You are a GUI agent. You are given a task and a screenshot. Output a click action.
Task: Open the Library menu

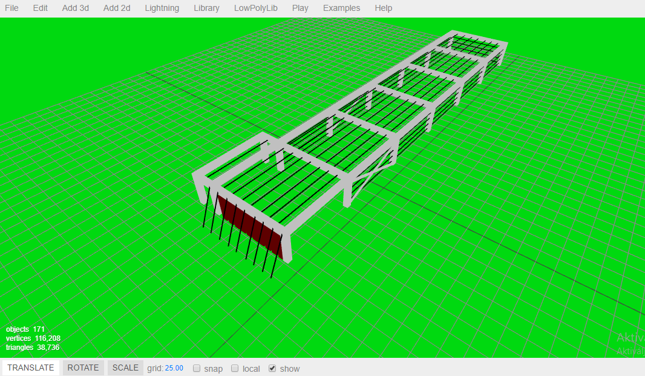click(x=206, y=8)
